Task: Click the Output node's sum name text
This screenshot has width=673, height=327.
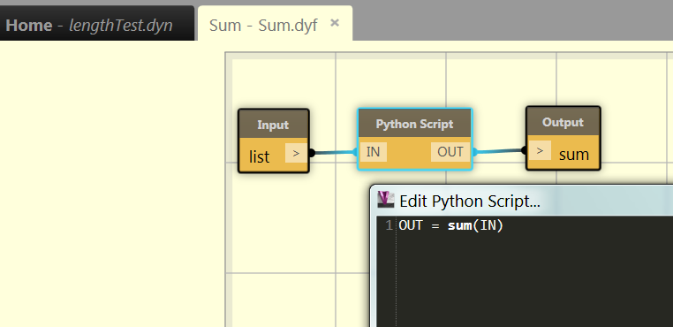Action: tap(574, 155)
